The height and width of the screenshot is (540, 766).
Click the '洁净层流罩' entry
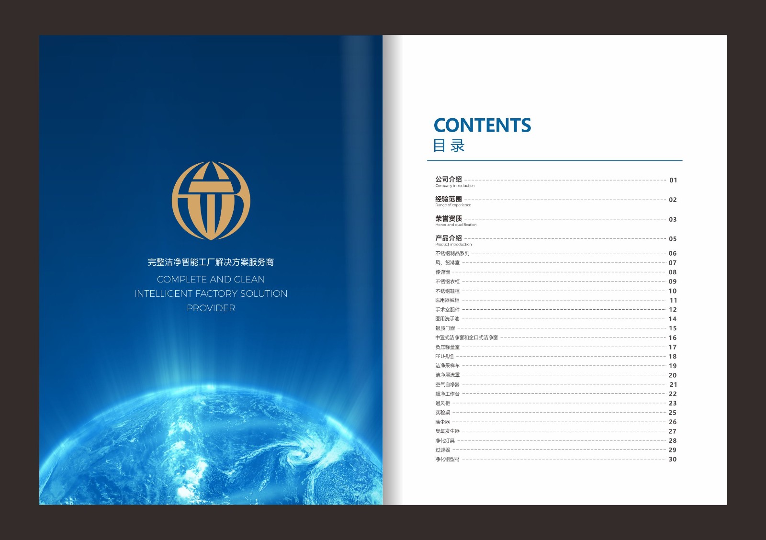tap(447, 375)
